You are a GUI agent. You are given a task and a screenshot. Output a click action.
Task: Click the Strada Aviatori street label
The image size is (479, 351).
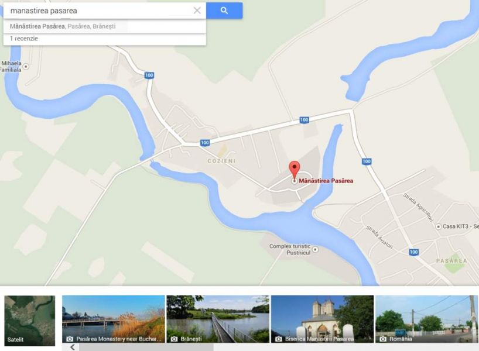click(x=379, y=237)
